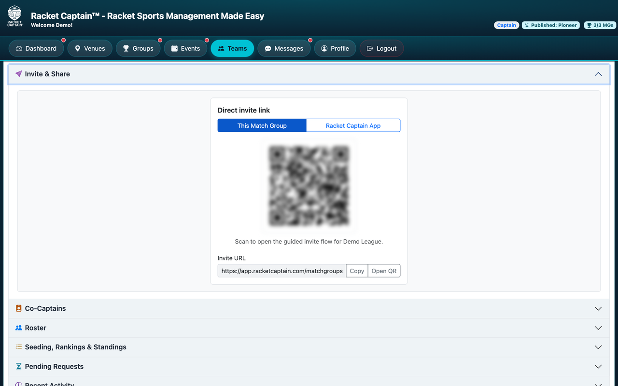This screenshot has height=386, width=618.
Task: Expand the Co-Captains section chevron
Action: [x=598, y=308]
